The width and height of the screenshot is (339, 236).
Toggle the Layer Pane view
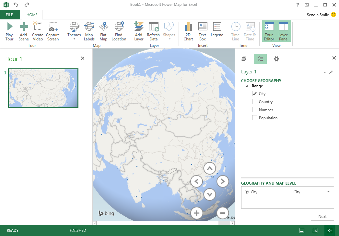[283, 31]
